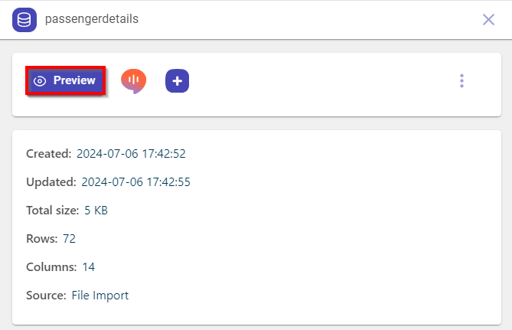Viewport: 512px width, 330px height.
Task: Click the Created label
Action: pos(48,153)
